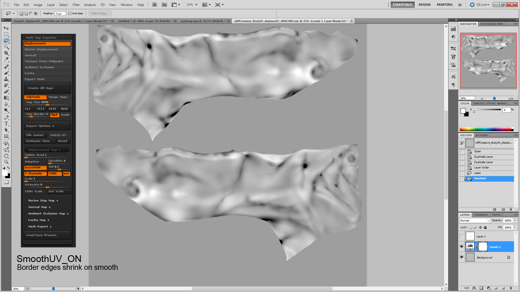
Task: Open Mini Bridge from the application bar
Action: click(164, 5)
